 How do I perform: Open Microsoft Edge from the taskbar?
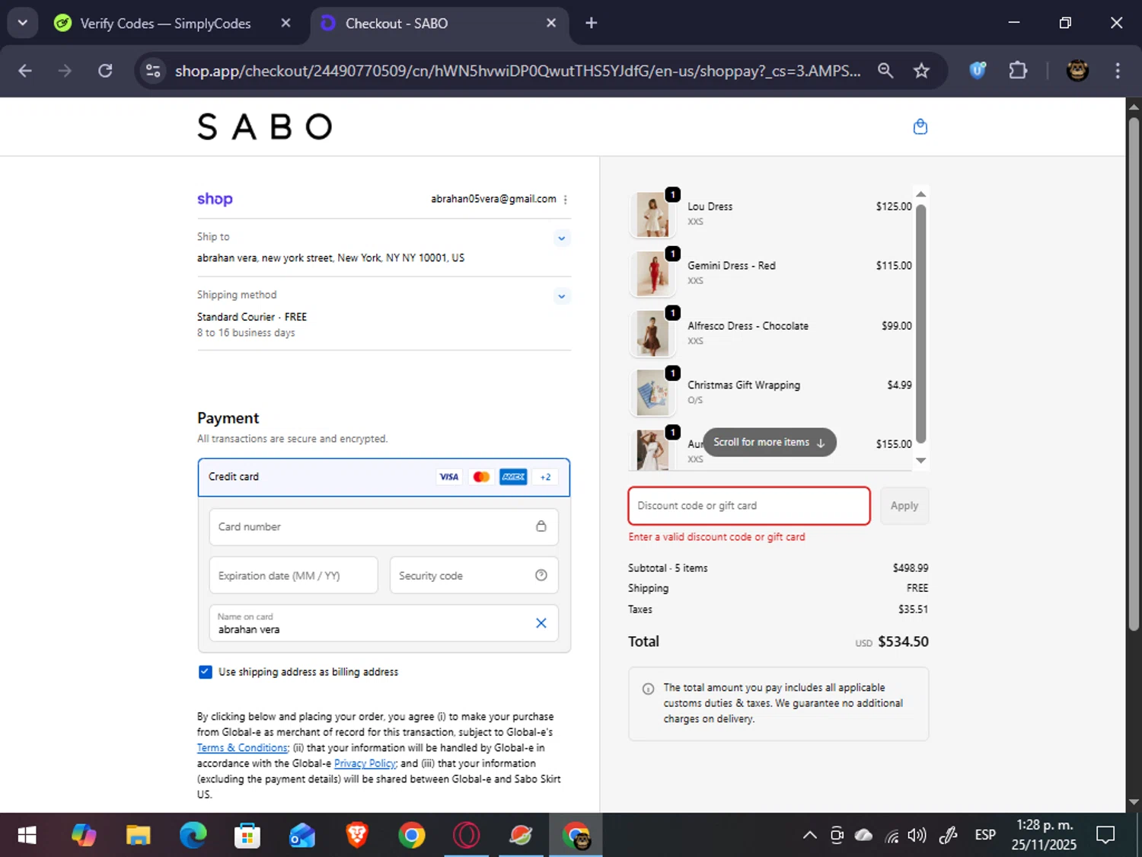[x=193, y=836]
